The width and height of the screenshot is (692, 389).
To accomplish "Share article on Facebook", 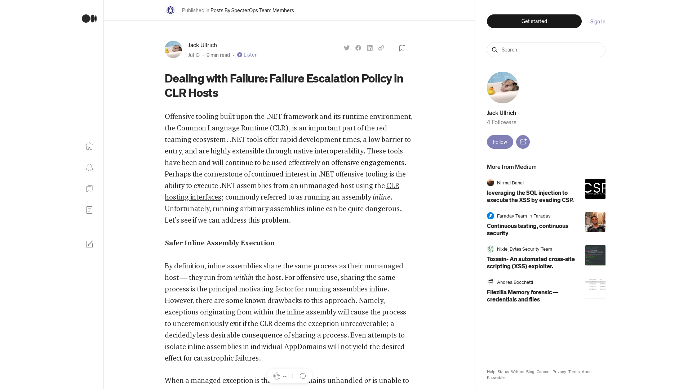I will click(358, 48).
